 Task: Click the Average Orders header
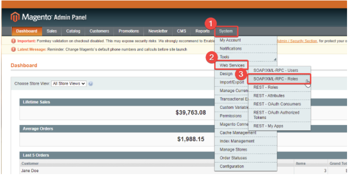tap(38, 129)
